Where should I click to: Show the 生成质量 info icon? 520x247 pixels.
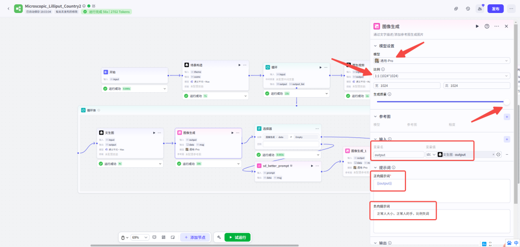point(390,94)
